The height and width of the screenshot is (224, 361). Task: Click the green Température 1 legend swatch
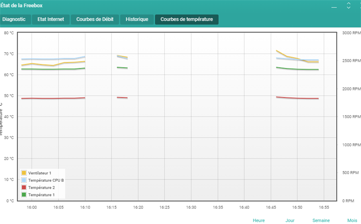24,195
